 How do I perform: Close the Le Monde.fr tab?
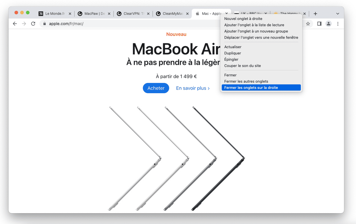coord(70,14)
